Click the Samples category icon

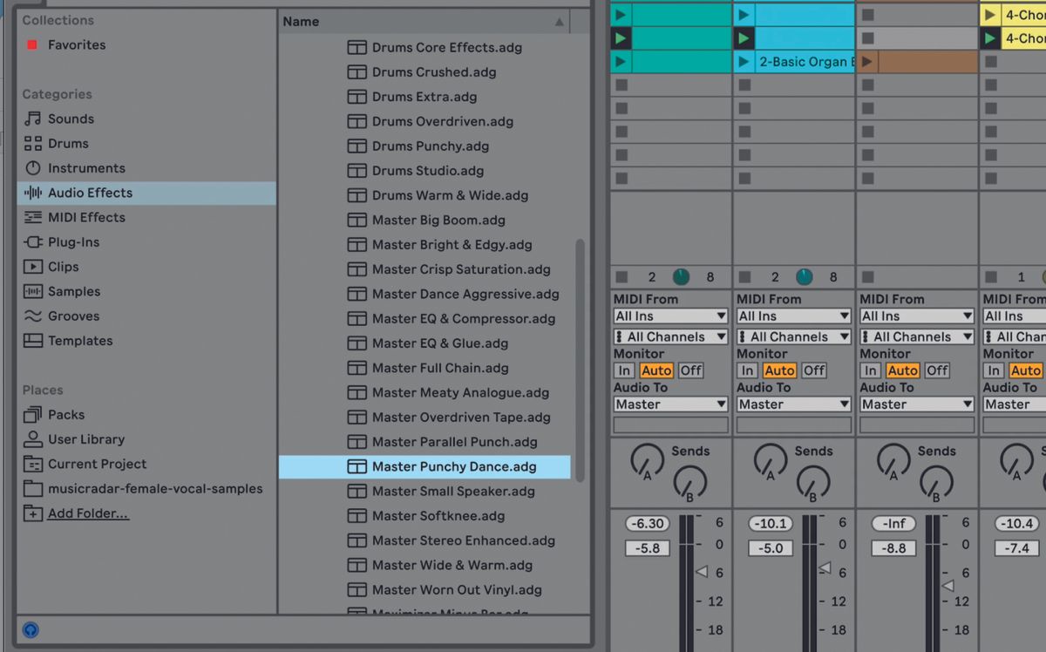35,291
